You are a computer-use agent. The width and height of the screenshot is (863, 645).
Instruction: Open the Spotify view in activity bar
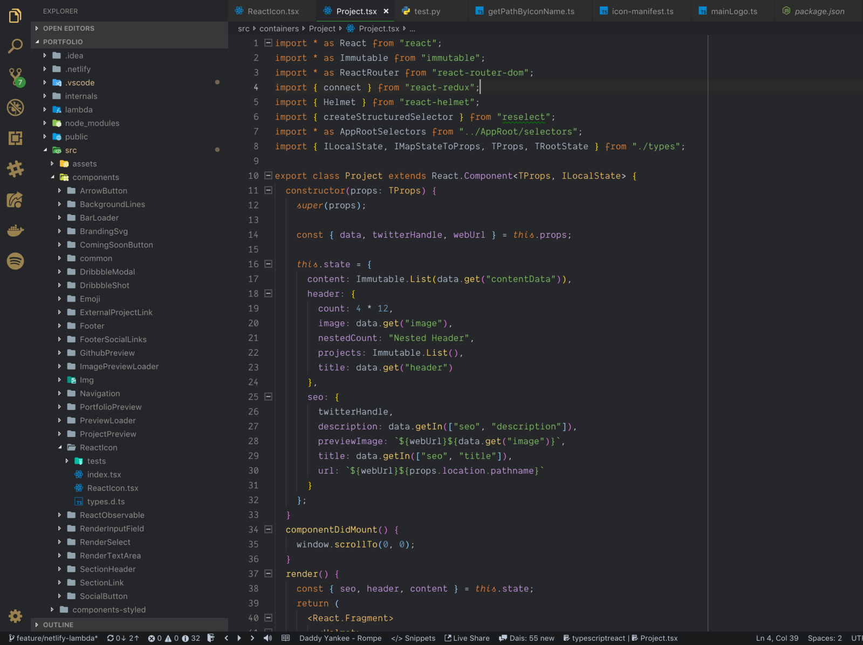click(15, 261)
